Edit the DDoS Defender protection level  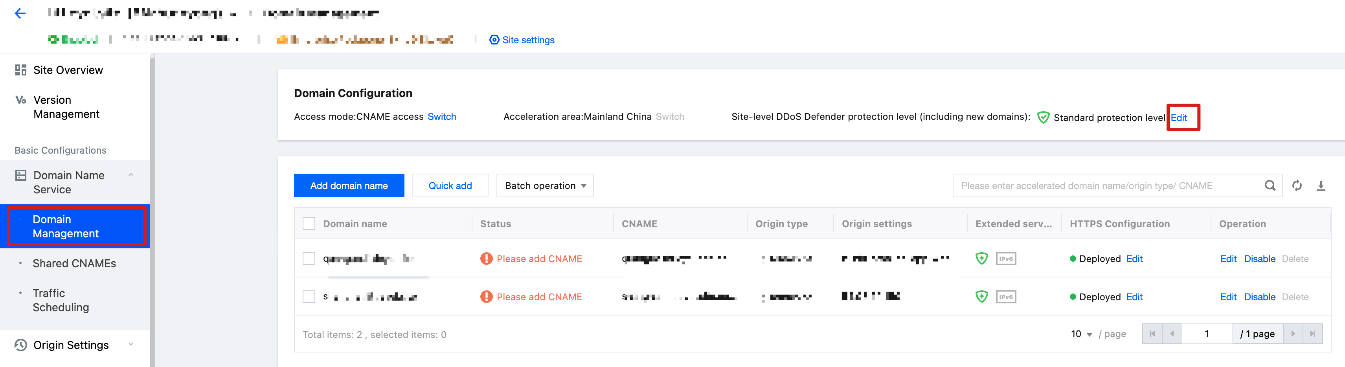1178,117
